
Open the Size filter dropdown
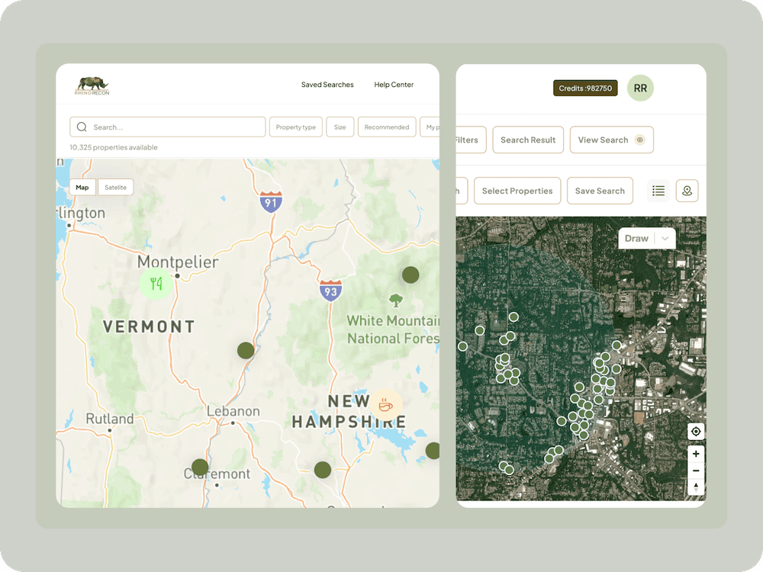[x=340, y=127]
